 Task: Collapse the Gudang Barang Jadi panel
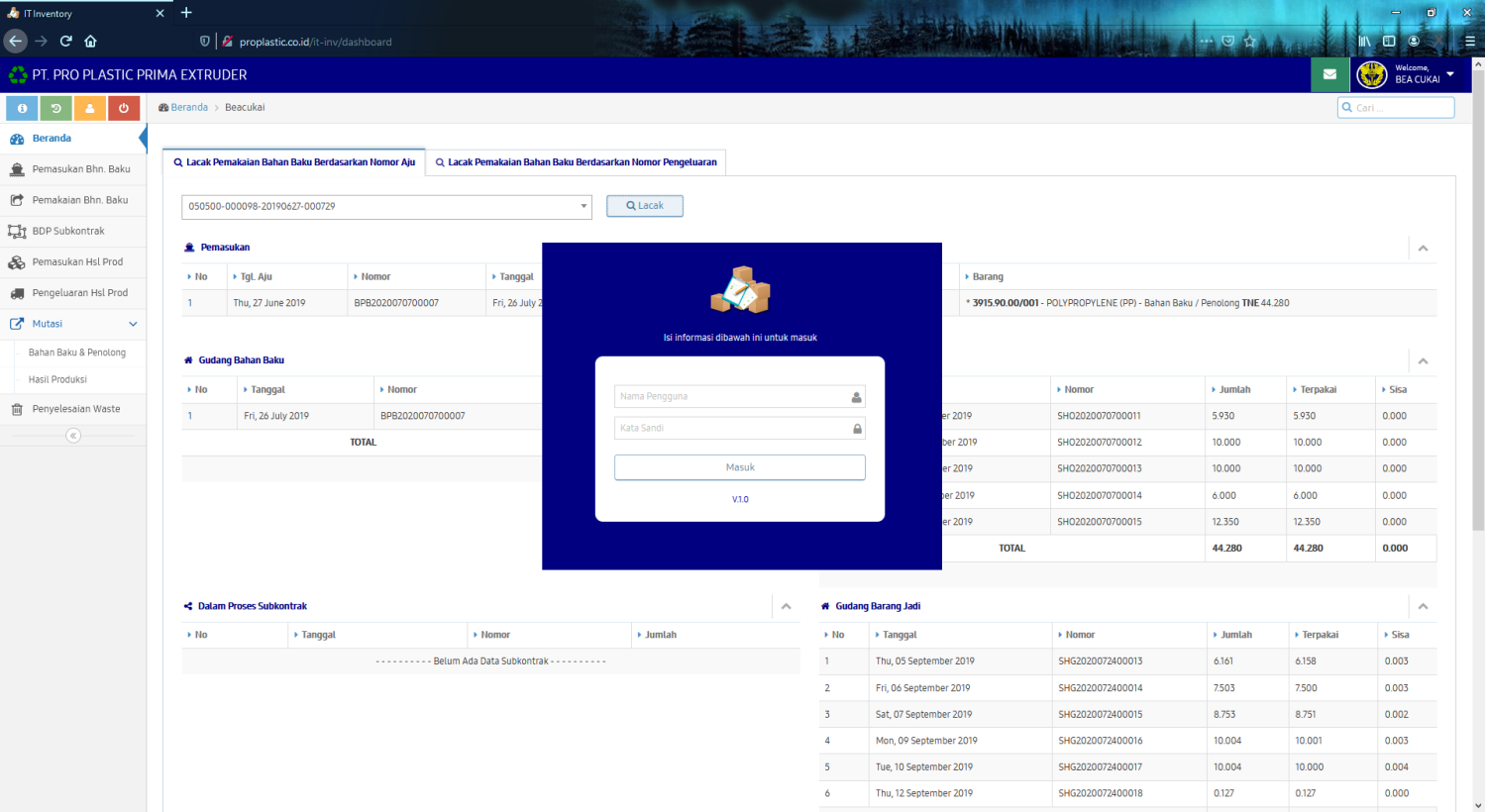[x=1423, y=606]
